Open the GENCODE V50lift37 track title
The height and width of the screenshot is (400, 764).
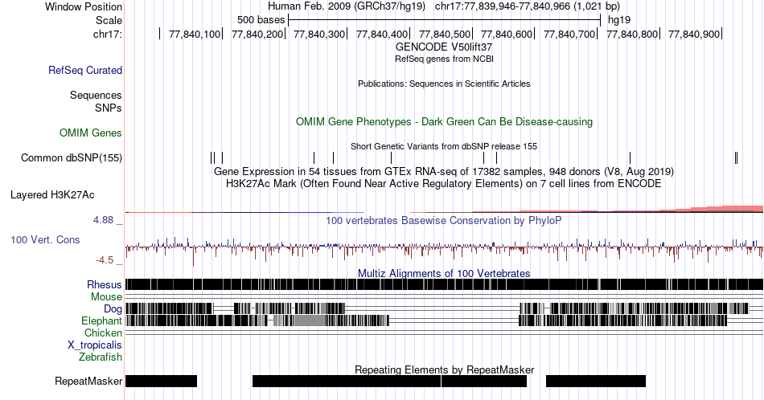click(444, 47)
